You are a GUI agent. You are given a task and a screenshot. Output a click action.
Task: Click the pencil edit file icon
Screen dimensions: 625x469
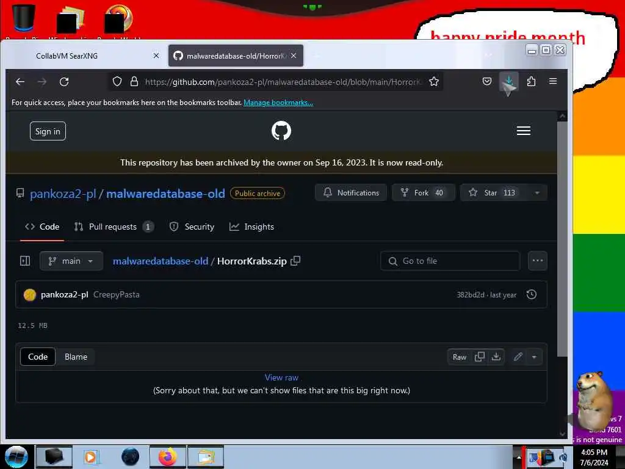click(518, 357)
